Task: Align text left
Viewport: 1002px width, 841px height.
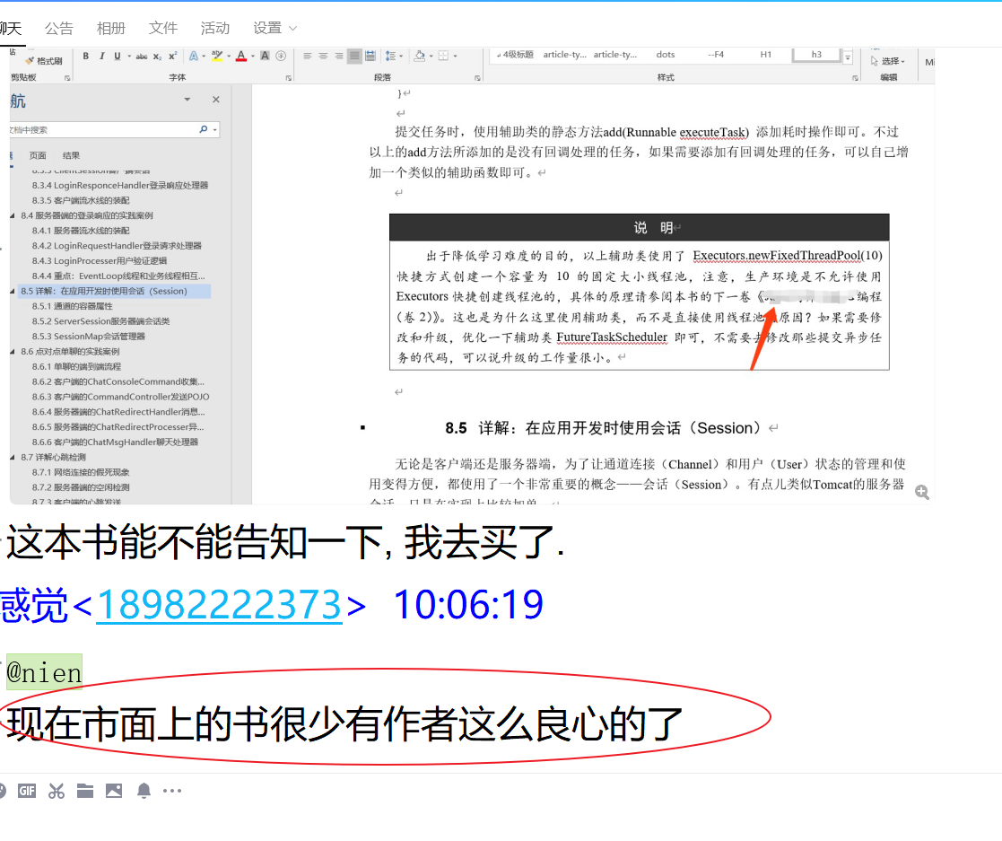Action: [x=308, y=57]
